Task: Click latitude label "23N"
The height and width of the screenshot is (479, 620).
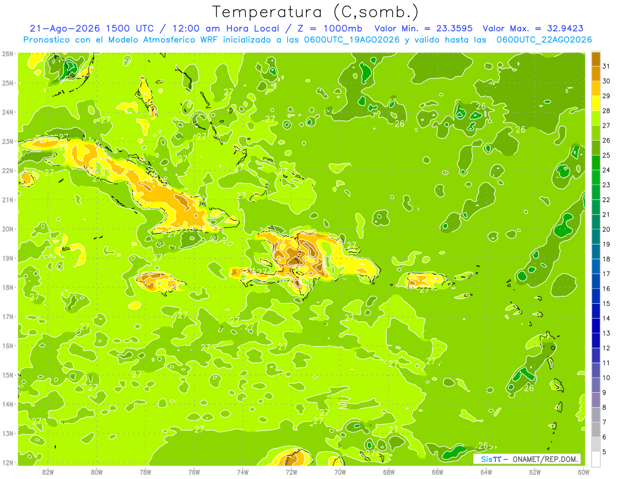Action: [8, 141]
